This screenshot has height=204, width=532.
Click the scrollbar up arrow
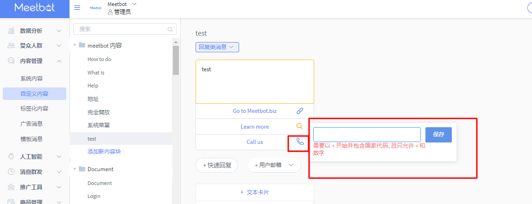[176, 42]
